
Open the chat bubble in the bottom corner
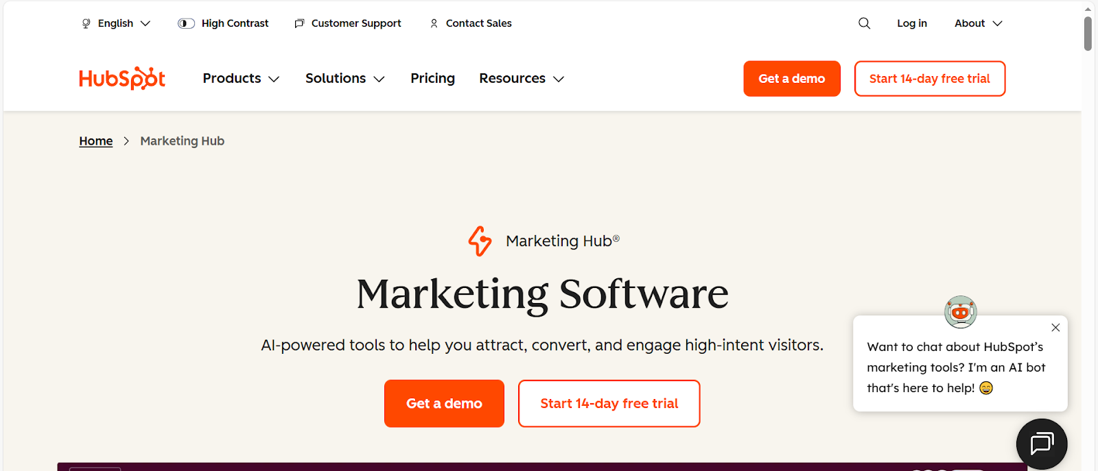[1041, 444]
